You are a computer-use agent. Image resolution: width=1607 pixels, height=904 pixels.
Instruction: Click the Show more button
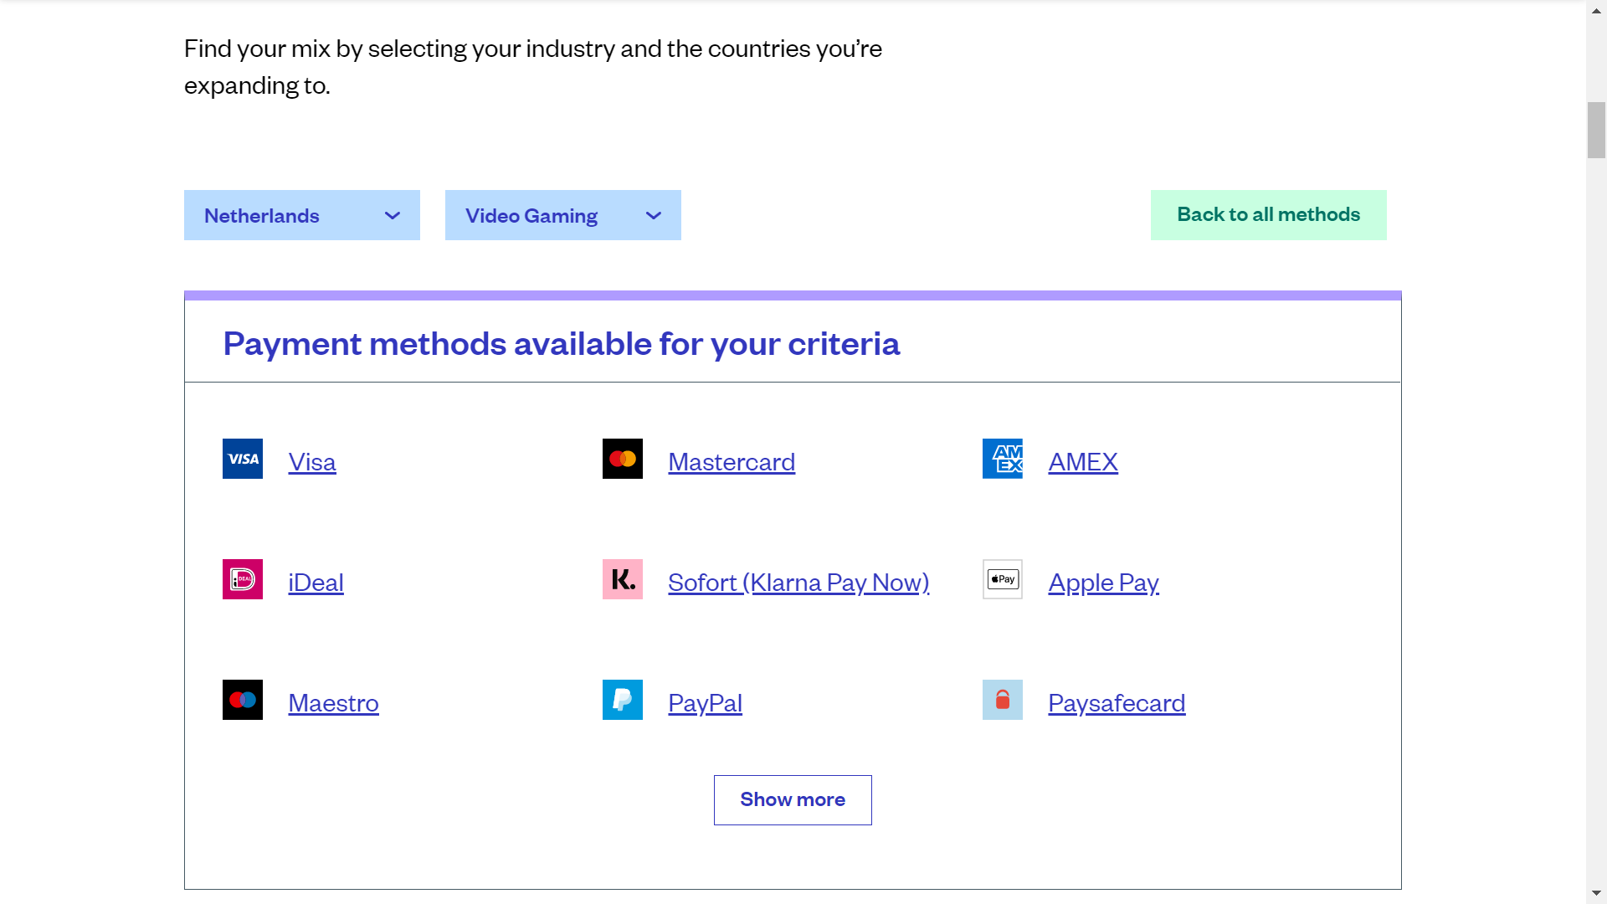click(x=793, y=800)
